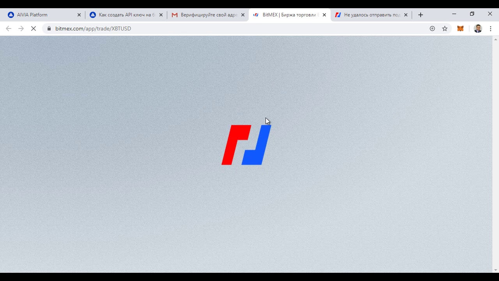Image resolution: width=499 pixels, height=281 pixels.
Task: Go forward to next page
Action: click(x=21, y=28)
